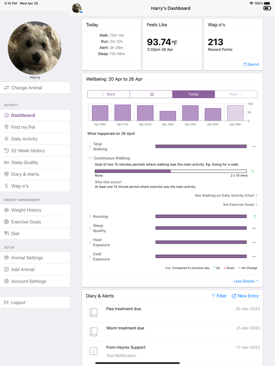Open Exercise Goals in sidebar
Viewport: 275px width, 366px height.
pyautogui.click(x=35, y=222)
